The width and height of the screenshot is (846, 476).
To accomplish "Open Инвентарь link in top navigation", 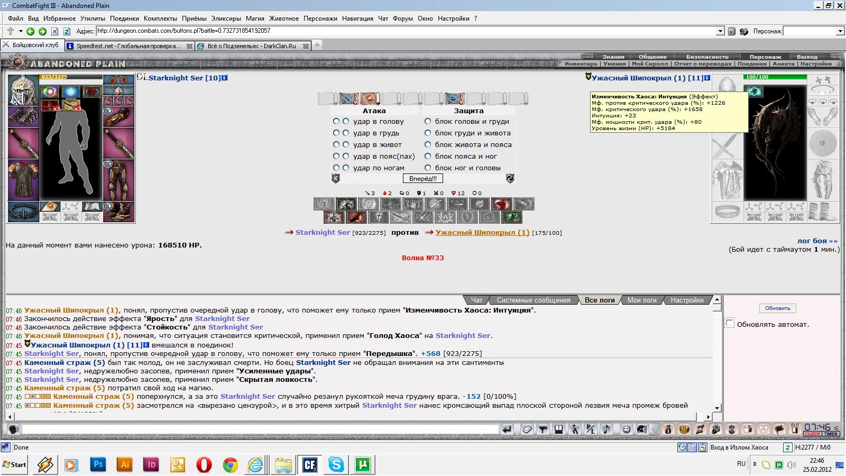I will (x=581, y=64).
